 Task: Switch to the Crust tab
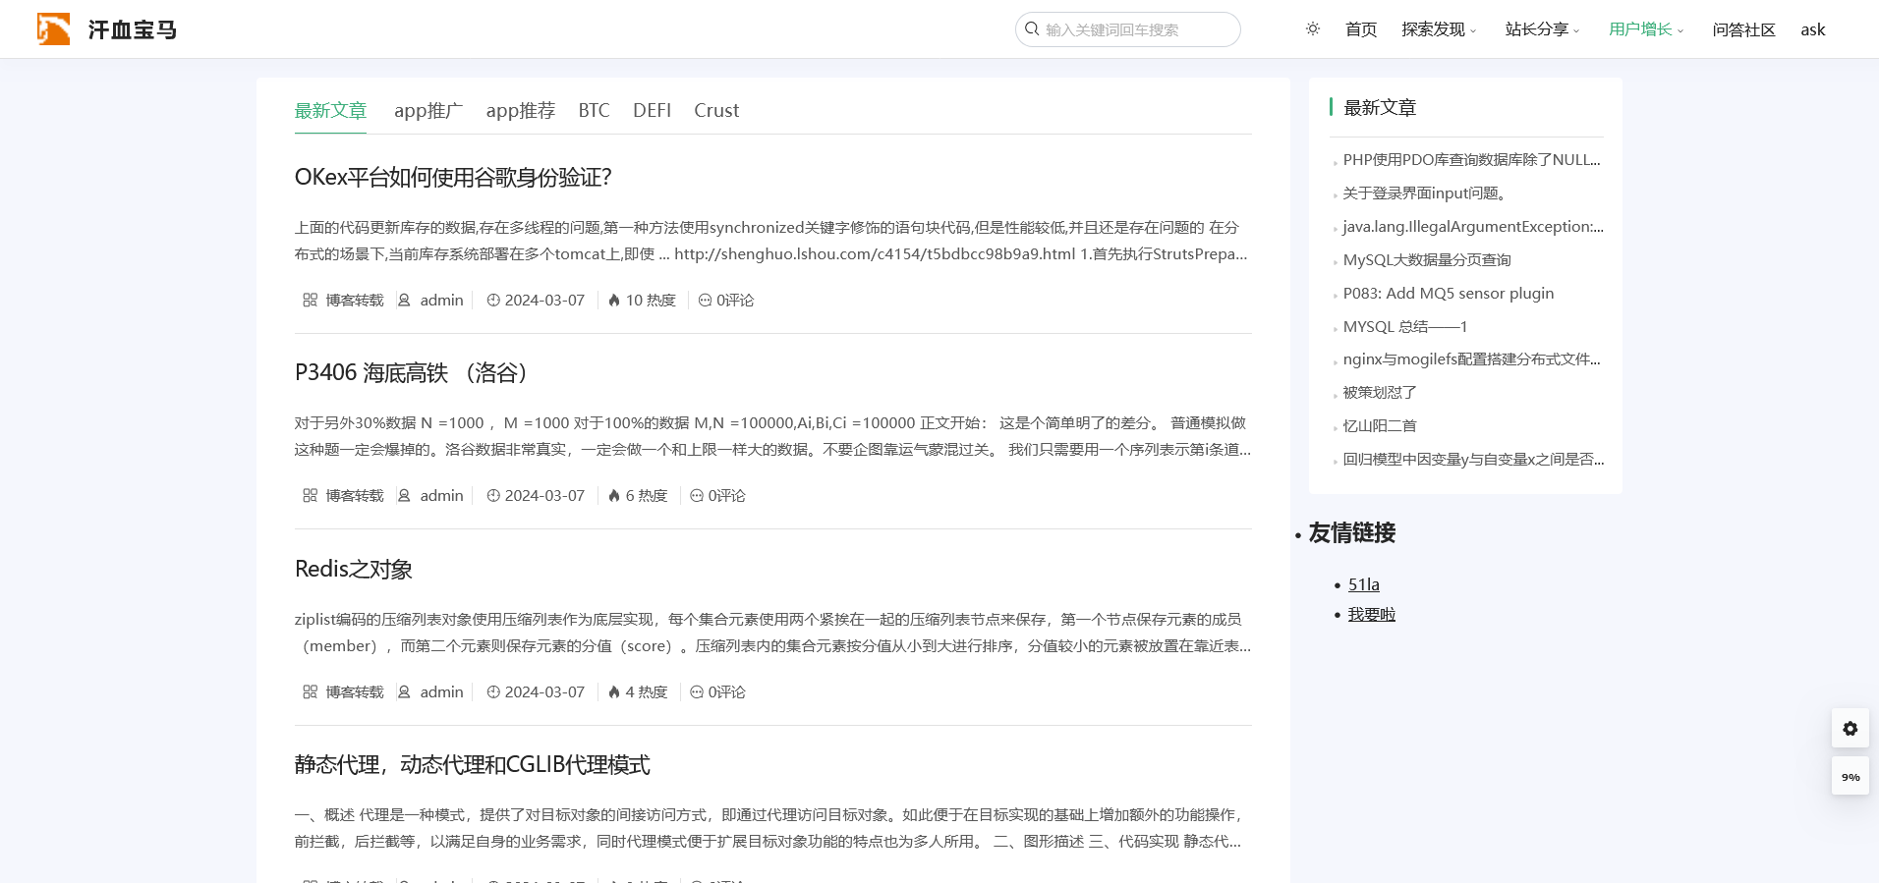point(716,111)
